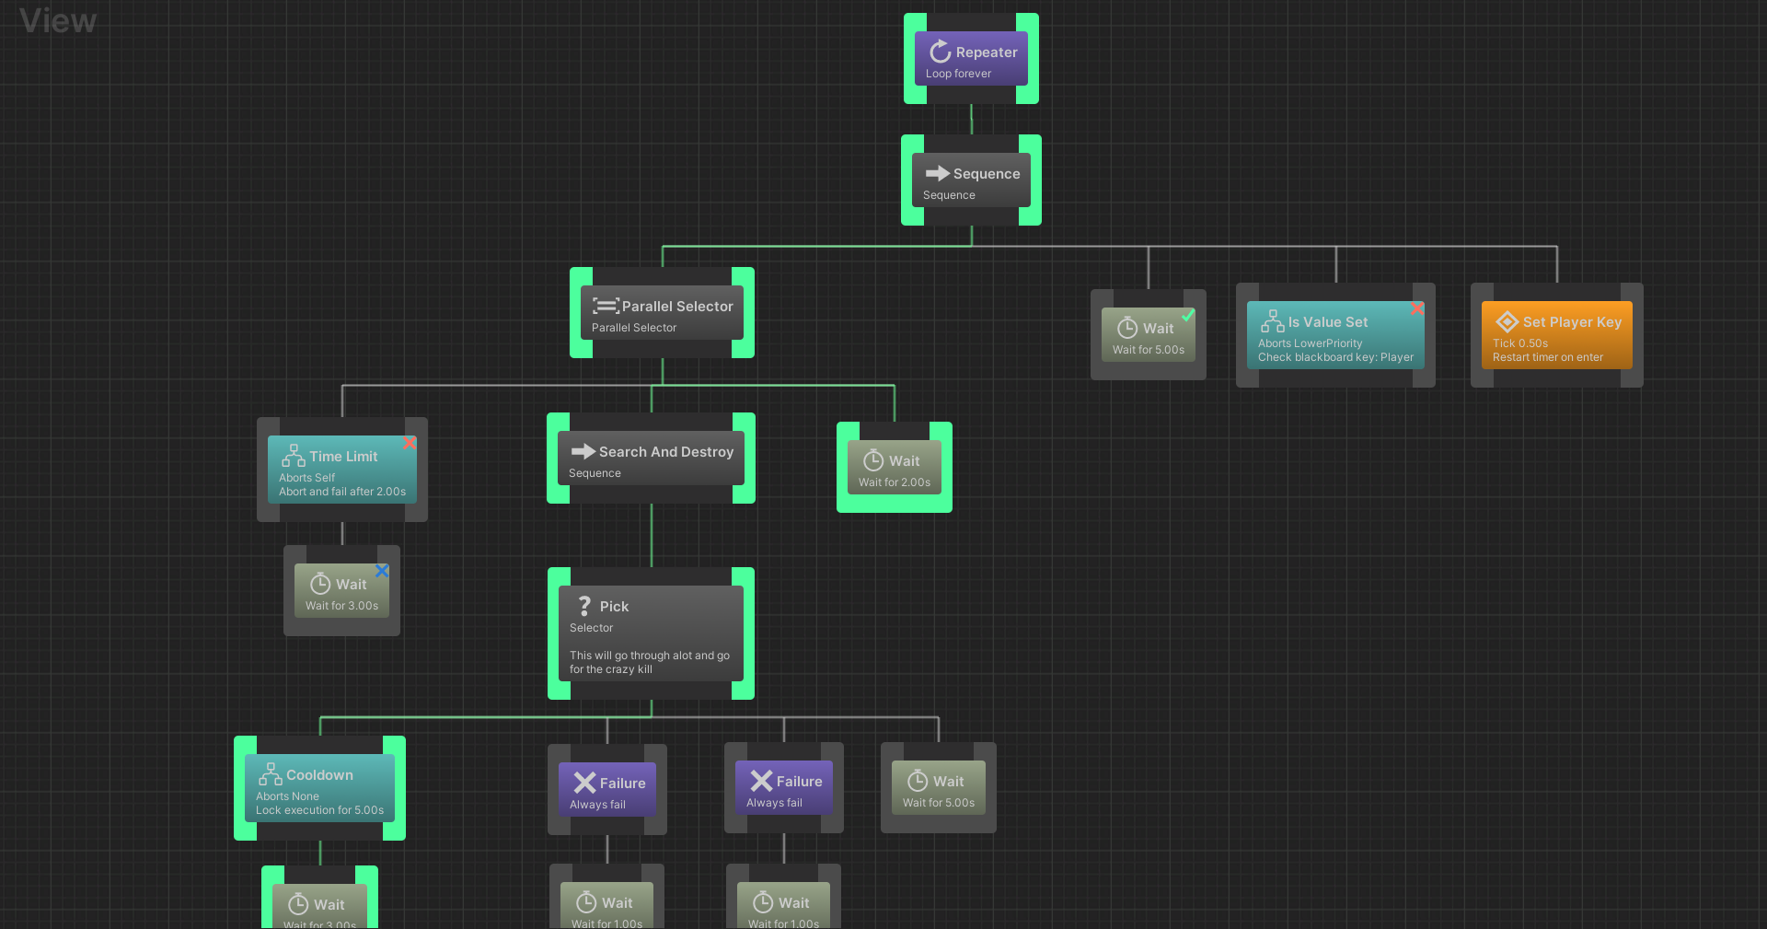The width and height of the screenshot is (1767, 929).
Task: Click the Parallel Selector list icon
Action: 606,306
